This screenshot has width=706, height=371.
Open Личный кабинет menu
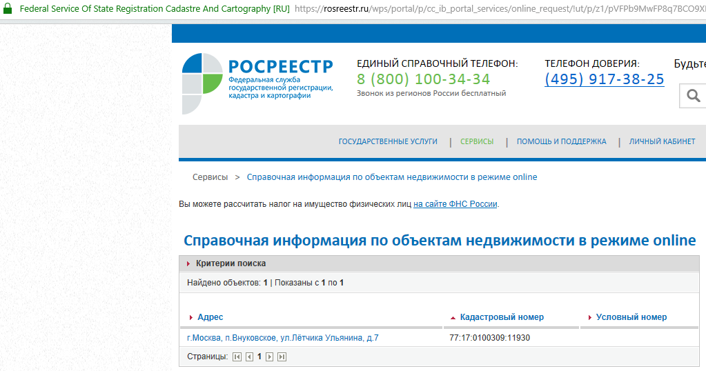662,141
